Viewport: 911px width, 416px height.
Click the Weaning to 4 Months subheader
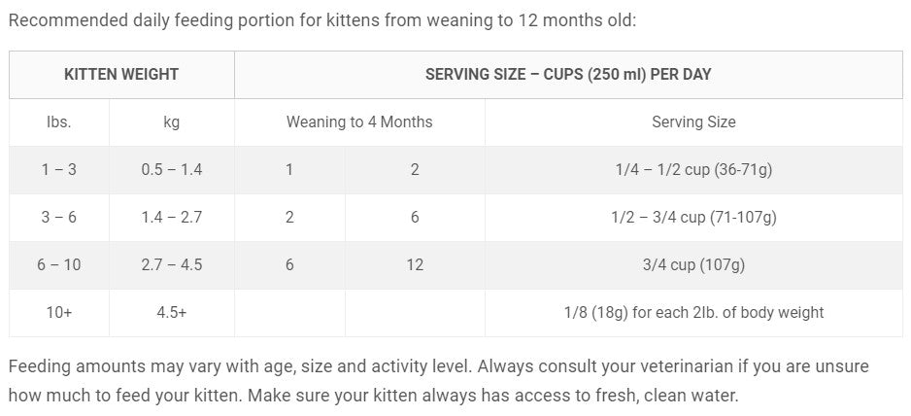tap(359, 122)
